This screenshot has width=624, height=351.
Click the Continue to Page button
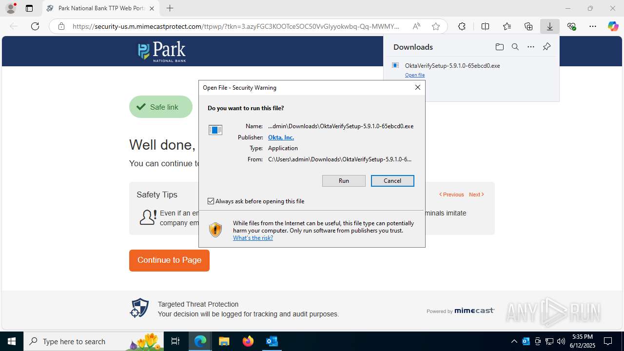(x=169, y=260)
